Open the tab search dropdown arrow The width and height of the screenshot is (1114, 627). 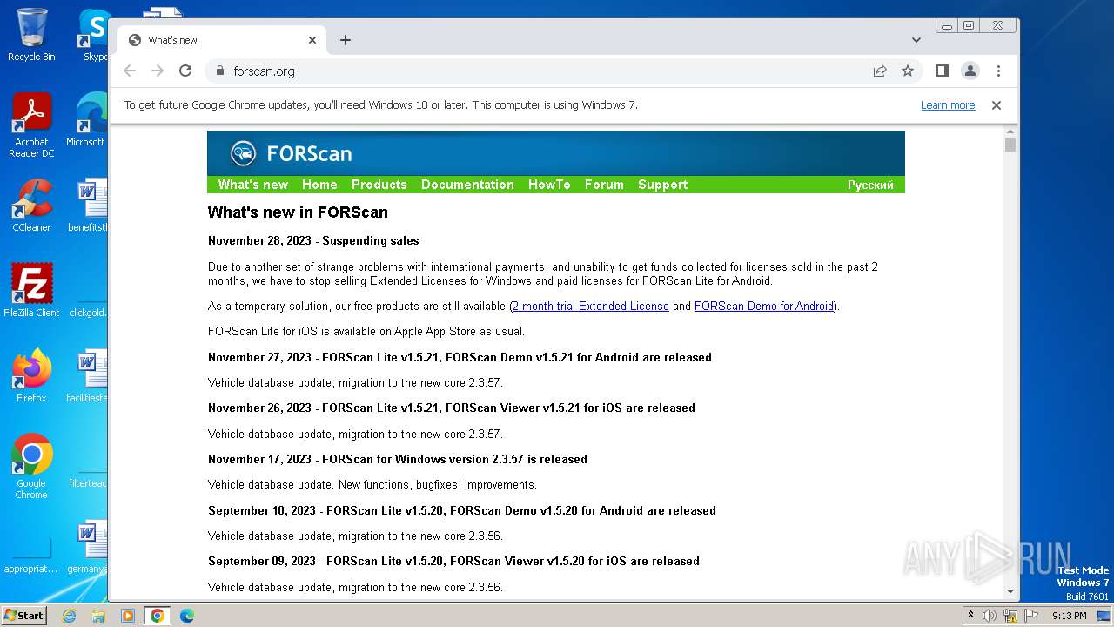916,40
